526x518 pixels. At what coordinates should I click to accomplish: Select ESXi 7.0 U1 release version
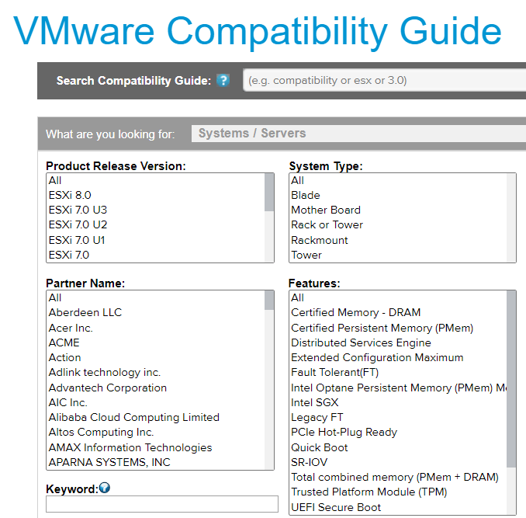155,240
